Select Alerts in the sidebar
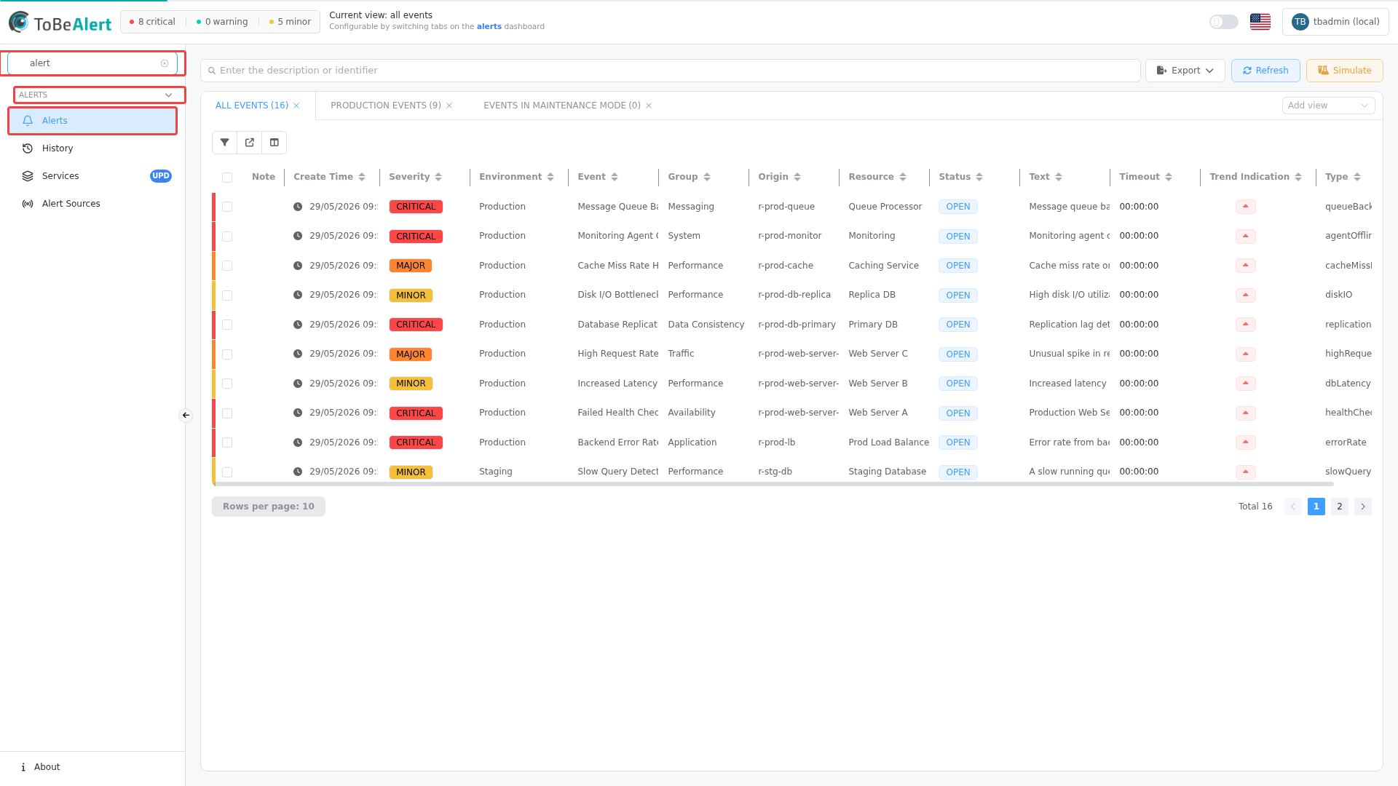This screenshot has width=1398, height=786. (92, 121)
